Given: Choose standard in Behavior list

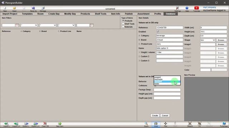Looking at the screenshot, I should [x=167, y=81].
